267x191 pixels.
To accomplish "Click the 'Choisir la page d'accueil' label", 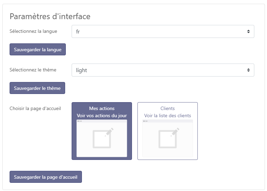I will [35, 108].
